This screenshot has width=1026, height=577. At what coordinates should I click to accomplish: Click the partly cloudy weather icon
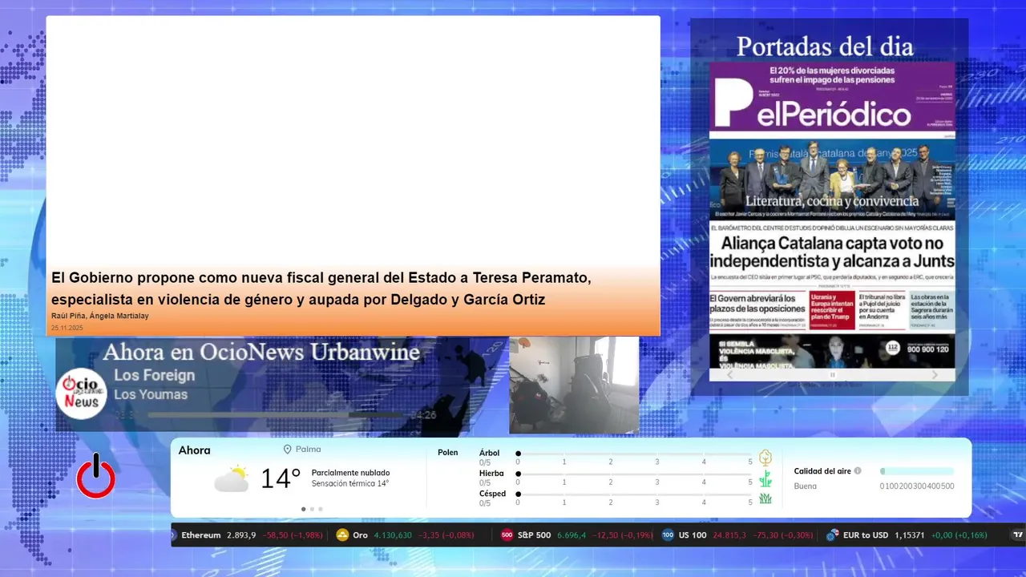click(x=232, y=479)
